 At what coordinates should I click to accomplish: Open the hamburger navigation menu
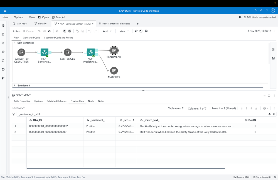coord(5,11)
